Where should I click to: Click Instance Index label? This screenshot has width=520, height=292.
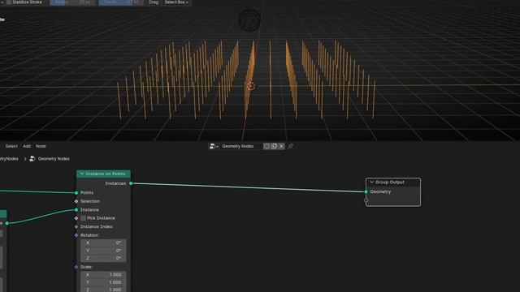tap(96, 227)
